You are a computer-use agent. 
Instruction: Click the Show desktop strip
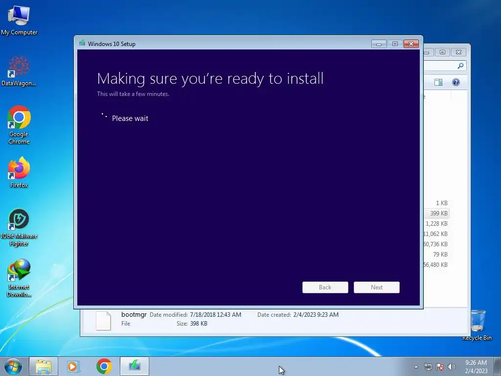(498, 366)
